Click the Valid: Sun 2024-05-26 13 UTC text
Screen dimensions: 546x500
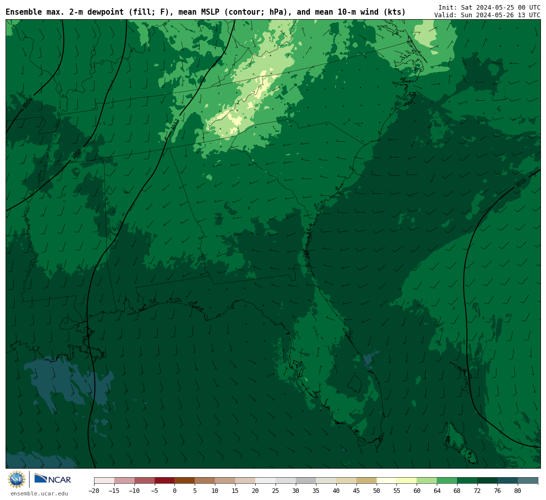pyautogui.click(x=487, y=15)
